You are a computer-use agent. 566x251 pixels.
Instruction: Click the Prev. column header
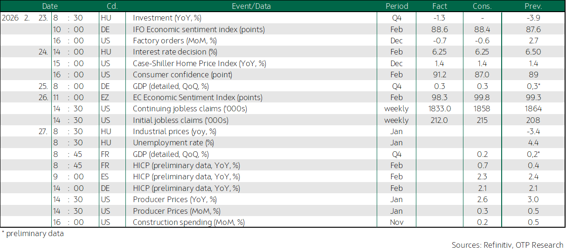coord(533,6)
